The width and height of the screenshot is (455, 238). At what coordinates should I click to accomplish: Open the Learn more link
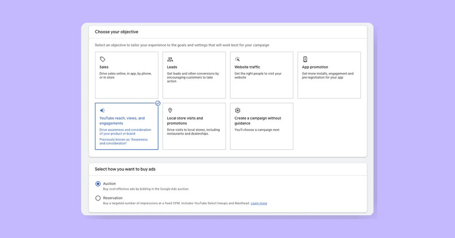click(x=259, y=203)
